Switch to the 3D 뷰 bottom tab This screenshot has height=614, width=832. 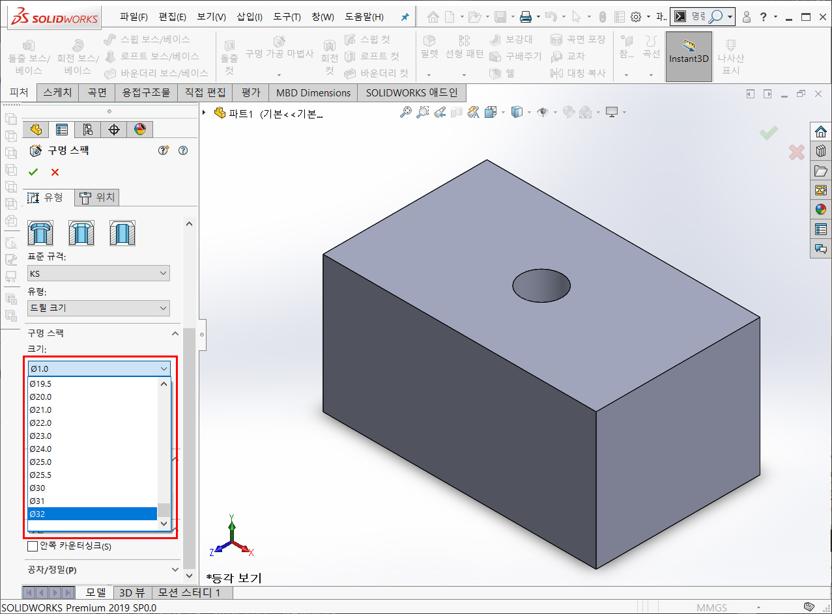click(x=132, y=593)
